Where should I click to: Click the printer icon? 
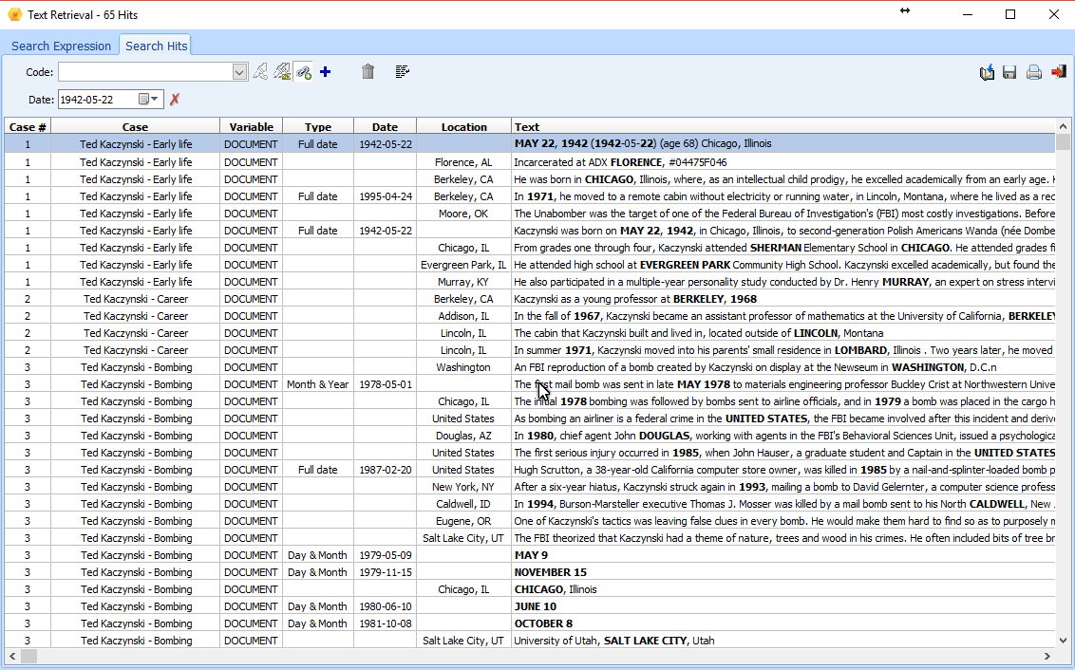point(1034,72)
